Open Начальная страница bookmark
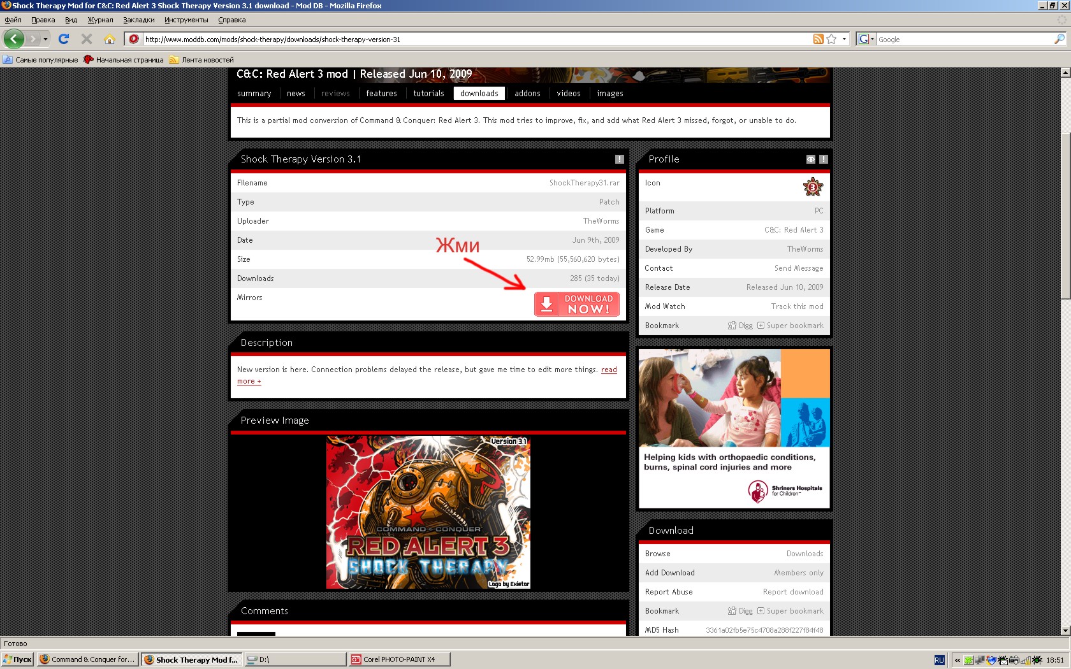 (124, 60)
